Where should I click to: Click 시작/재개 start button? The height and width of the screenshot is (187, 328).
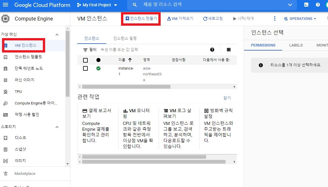click(243, 18)
